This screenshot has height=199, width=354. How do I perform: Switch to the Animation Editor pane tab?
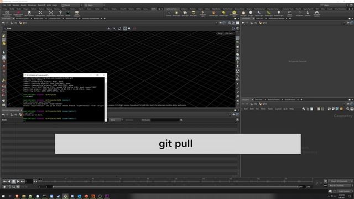22,18
